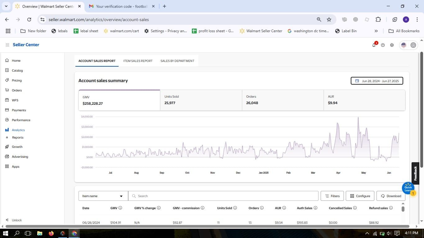
Task: Click the Seller Center logo link
Action: (x=26, y=45)
